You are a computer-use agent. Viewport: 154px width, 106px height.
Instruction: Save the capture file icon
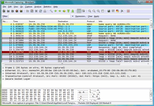(x=32, y=11)
